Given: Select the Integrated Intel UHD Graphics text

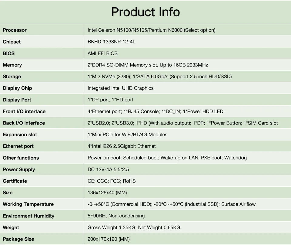Looking at the screenshot, I should (120, 88).
